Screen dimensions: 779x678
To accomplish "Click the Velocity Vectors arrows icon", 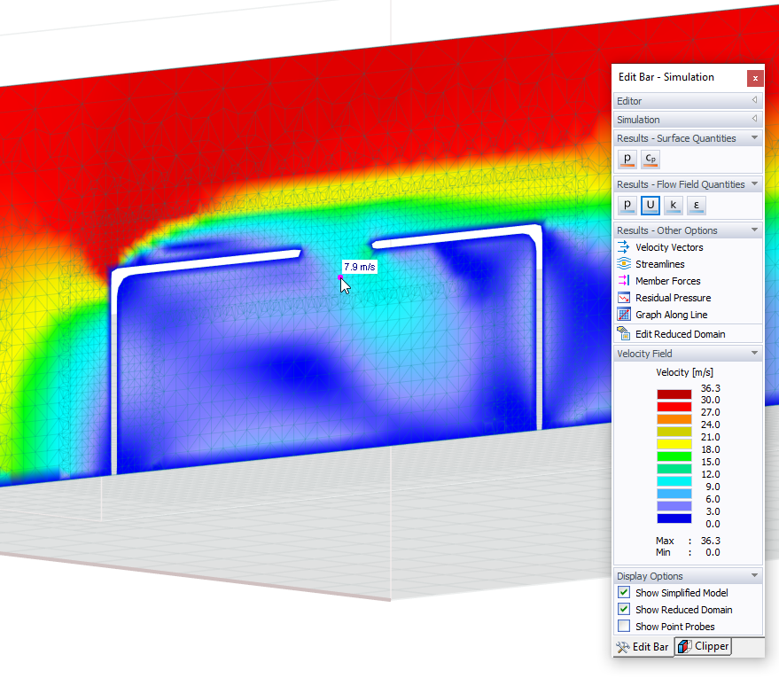I will pos(624,247).
